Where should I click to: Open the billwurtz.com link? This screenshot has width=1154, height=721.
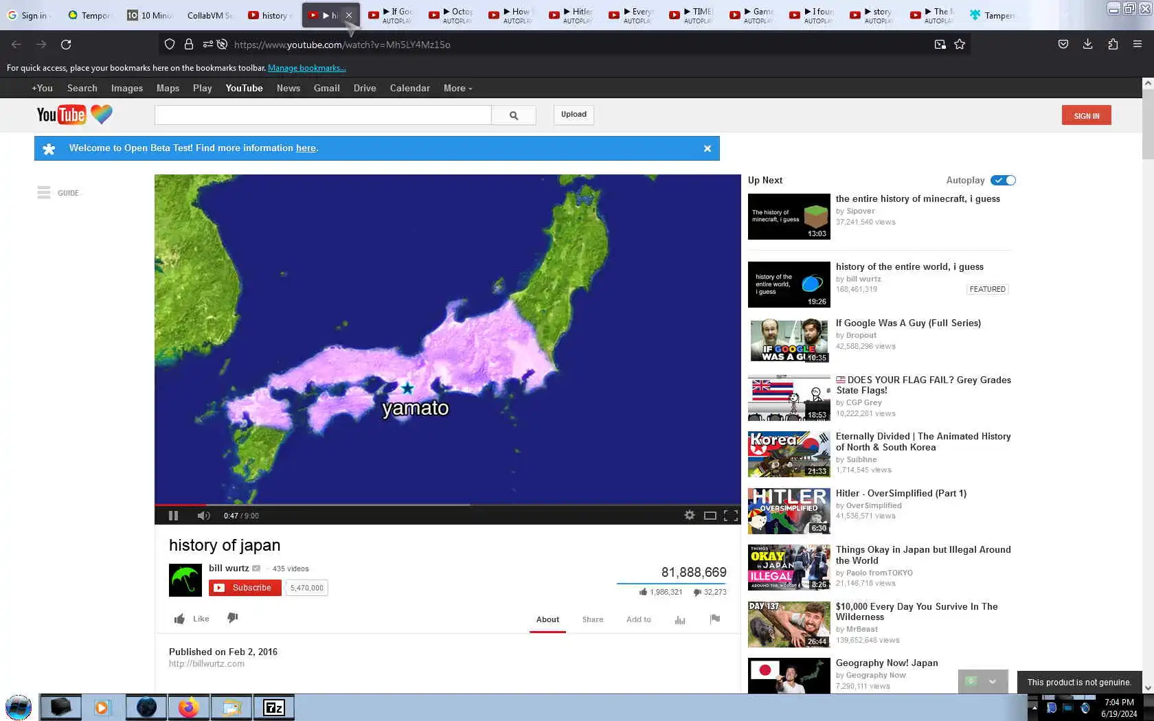(207, 664)
